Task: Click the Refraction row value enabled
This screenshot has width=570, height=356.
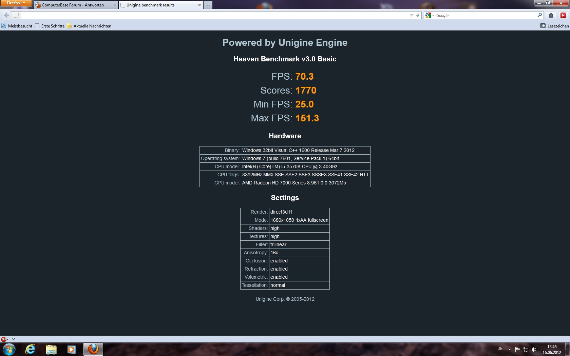Action: click(279, 269)
